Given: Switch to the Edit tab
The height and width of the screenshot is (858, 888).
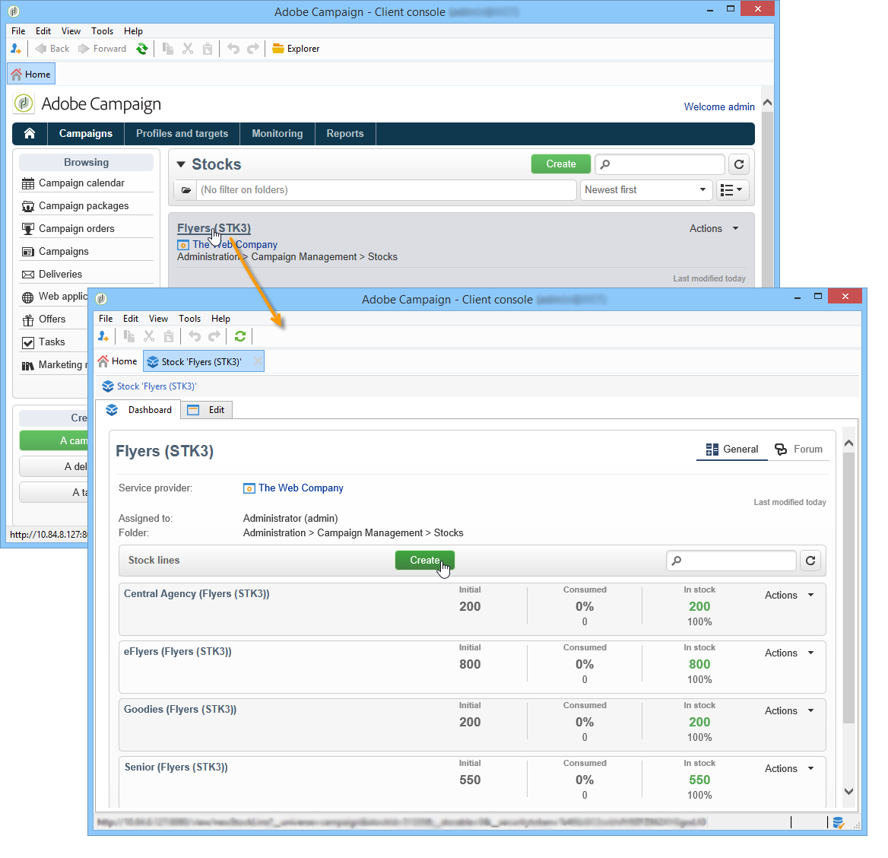Looking at the screenshot, I should (x=206, y=410).
